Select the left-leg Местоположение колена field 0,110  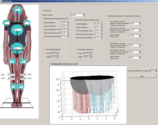coord(99,34)
